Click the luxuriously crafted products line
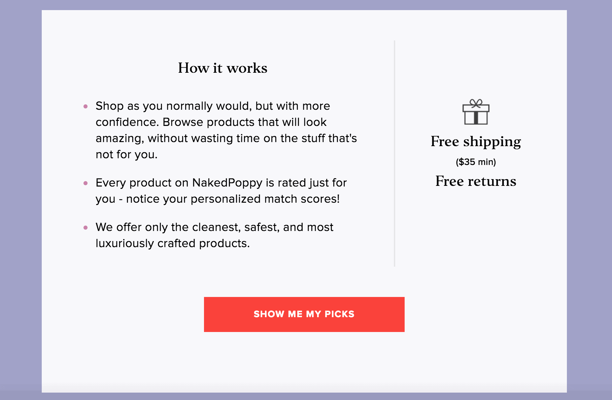Image resolution: width=612 pixels, height=400 pixels. click(x=173, y=243)
